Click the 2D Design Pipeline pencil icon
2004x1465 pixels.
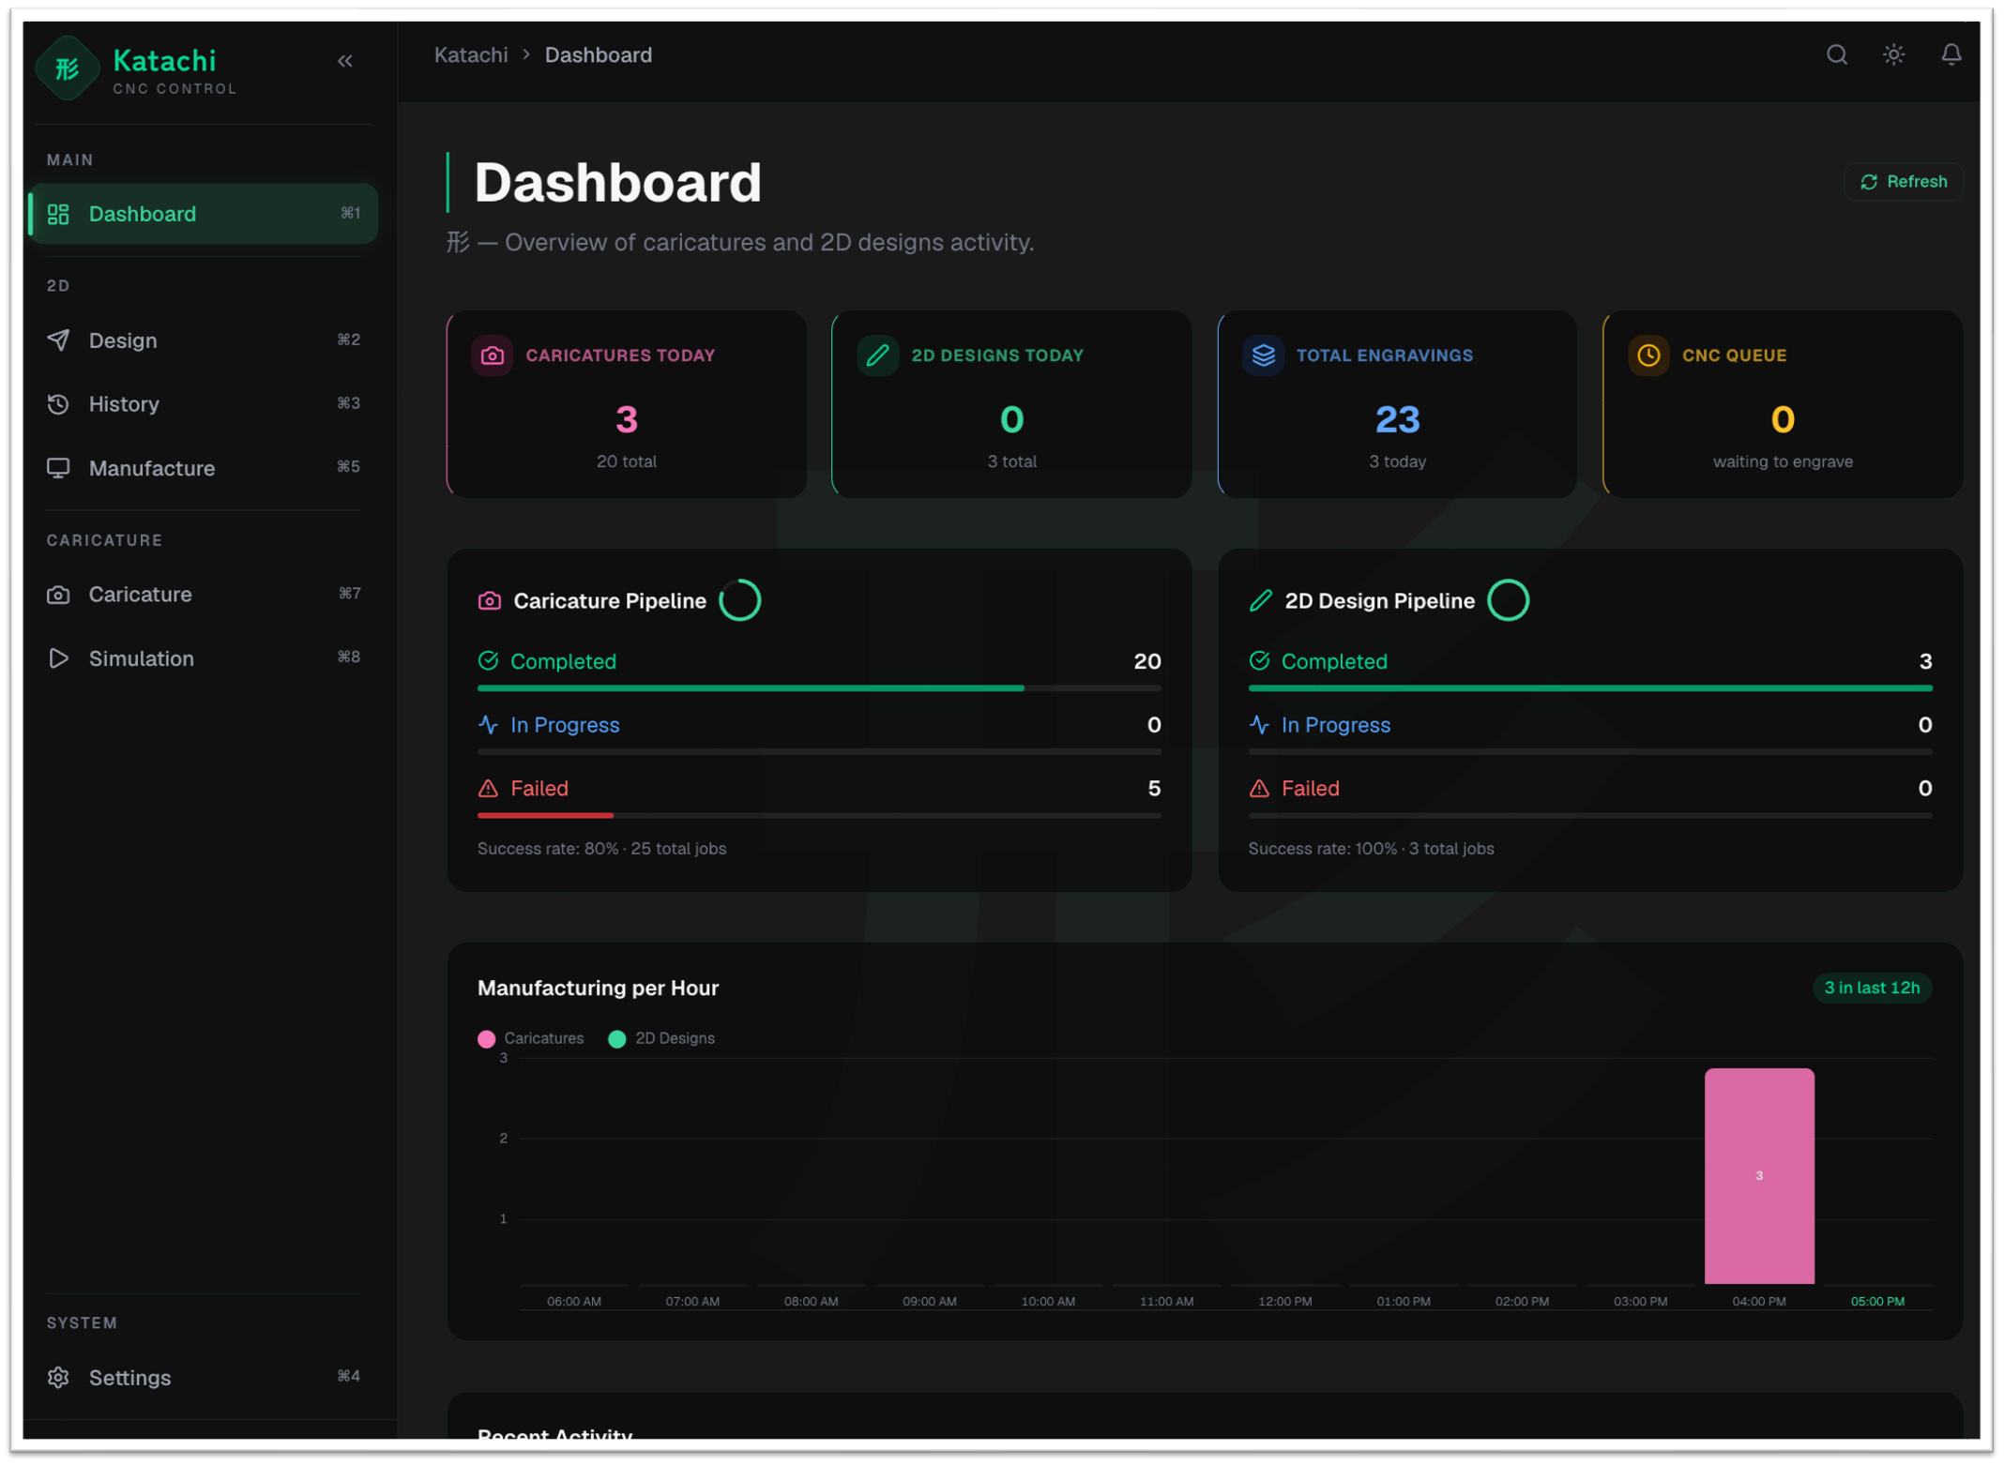(1260, 601)
